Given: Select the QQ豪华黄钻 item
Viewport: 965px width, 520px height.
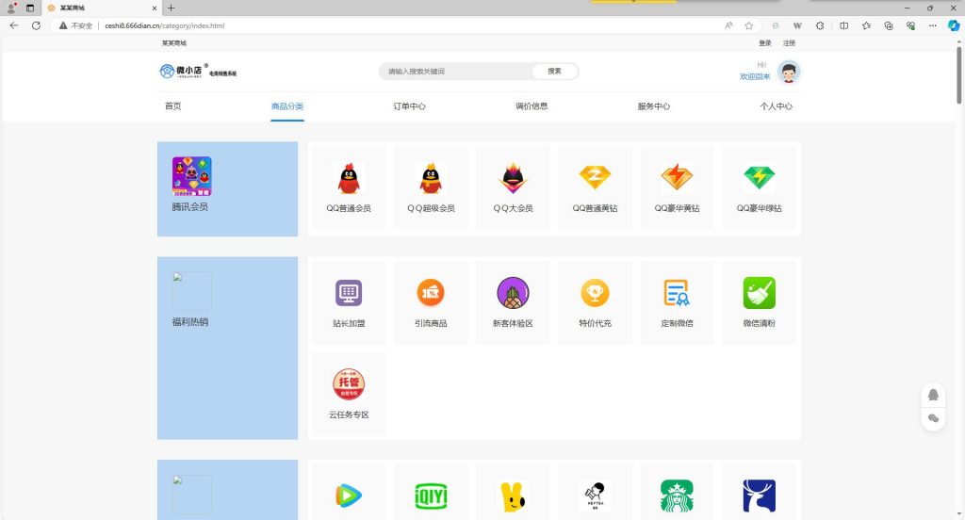Looking at the screenshot, I should click(x=677, y=187).
